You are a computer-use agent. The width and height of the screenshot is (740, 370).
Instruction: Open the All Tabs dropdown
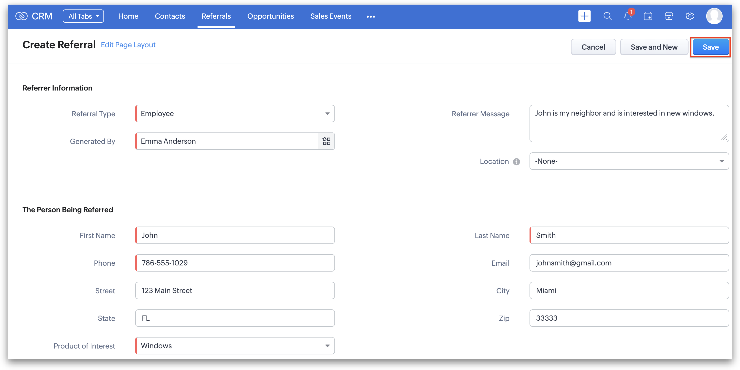coord(83,16)
